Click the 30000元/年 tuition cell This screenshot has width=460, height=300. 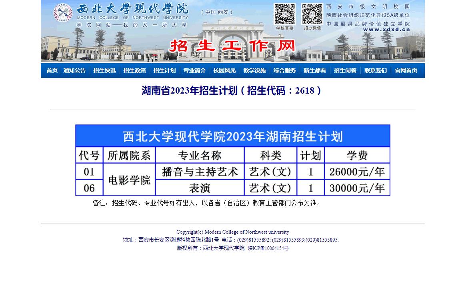(357, 188)
